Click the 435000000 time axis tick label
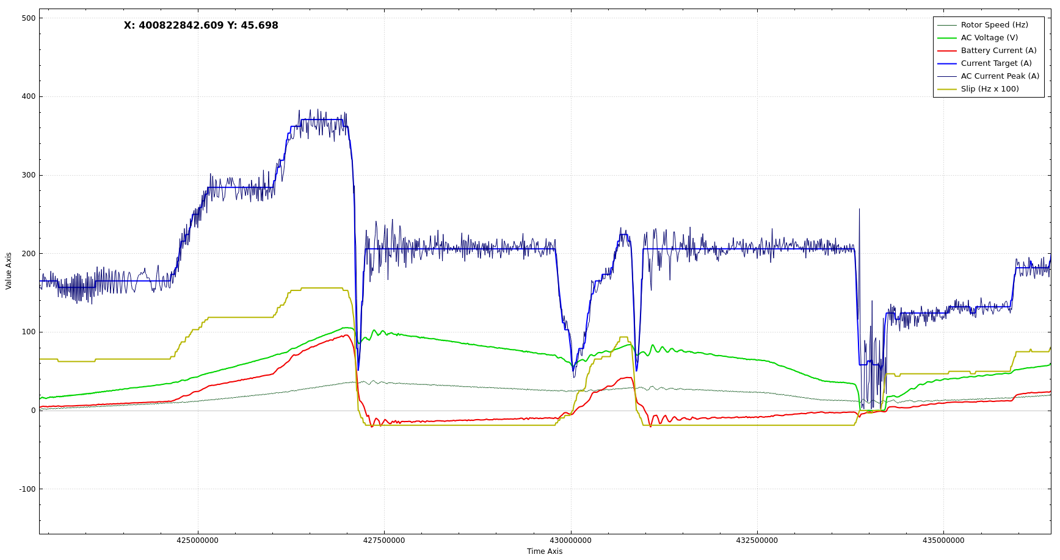Image resolution: width=1060 pixels, height=560 pixels. (943, 540)
